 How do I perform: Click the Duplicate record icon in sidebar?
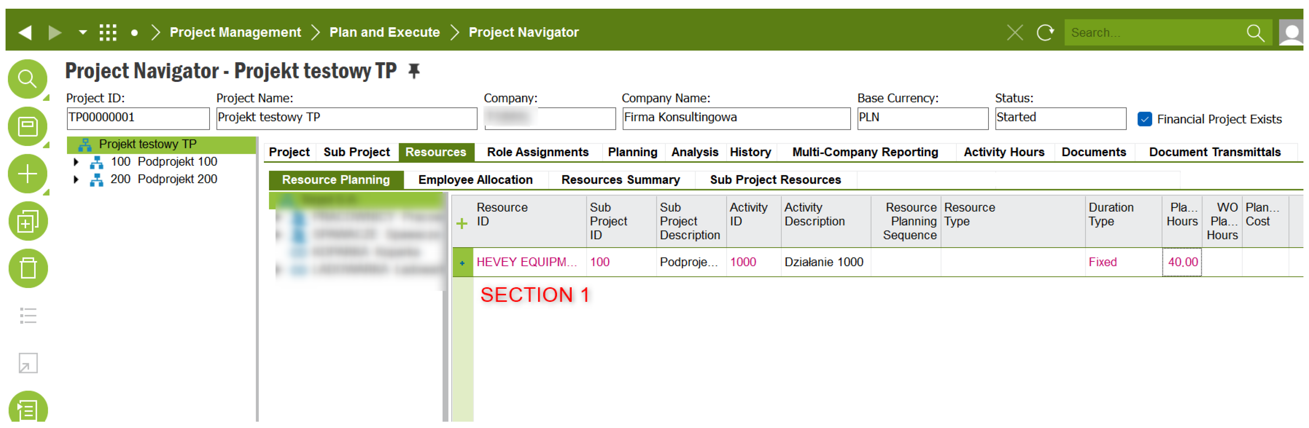click(x=27, y=222)
